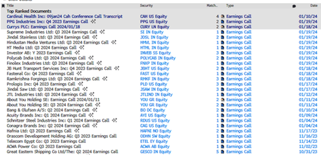Click the sparkle icon next to Jindal Stainless
This screenshot has height=155, width=321.
[x=94, y=37]
